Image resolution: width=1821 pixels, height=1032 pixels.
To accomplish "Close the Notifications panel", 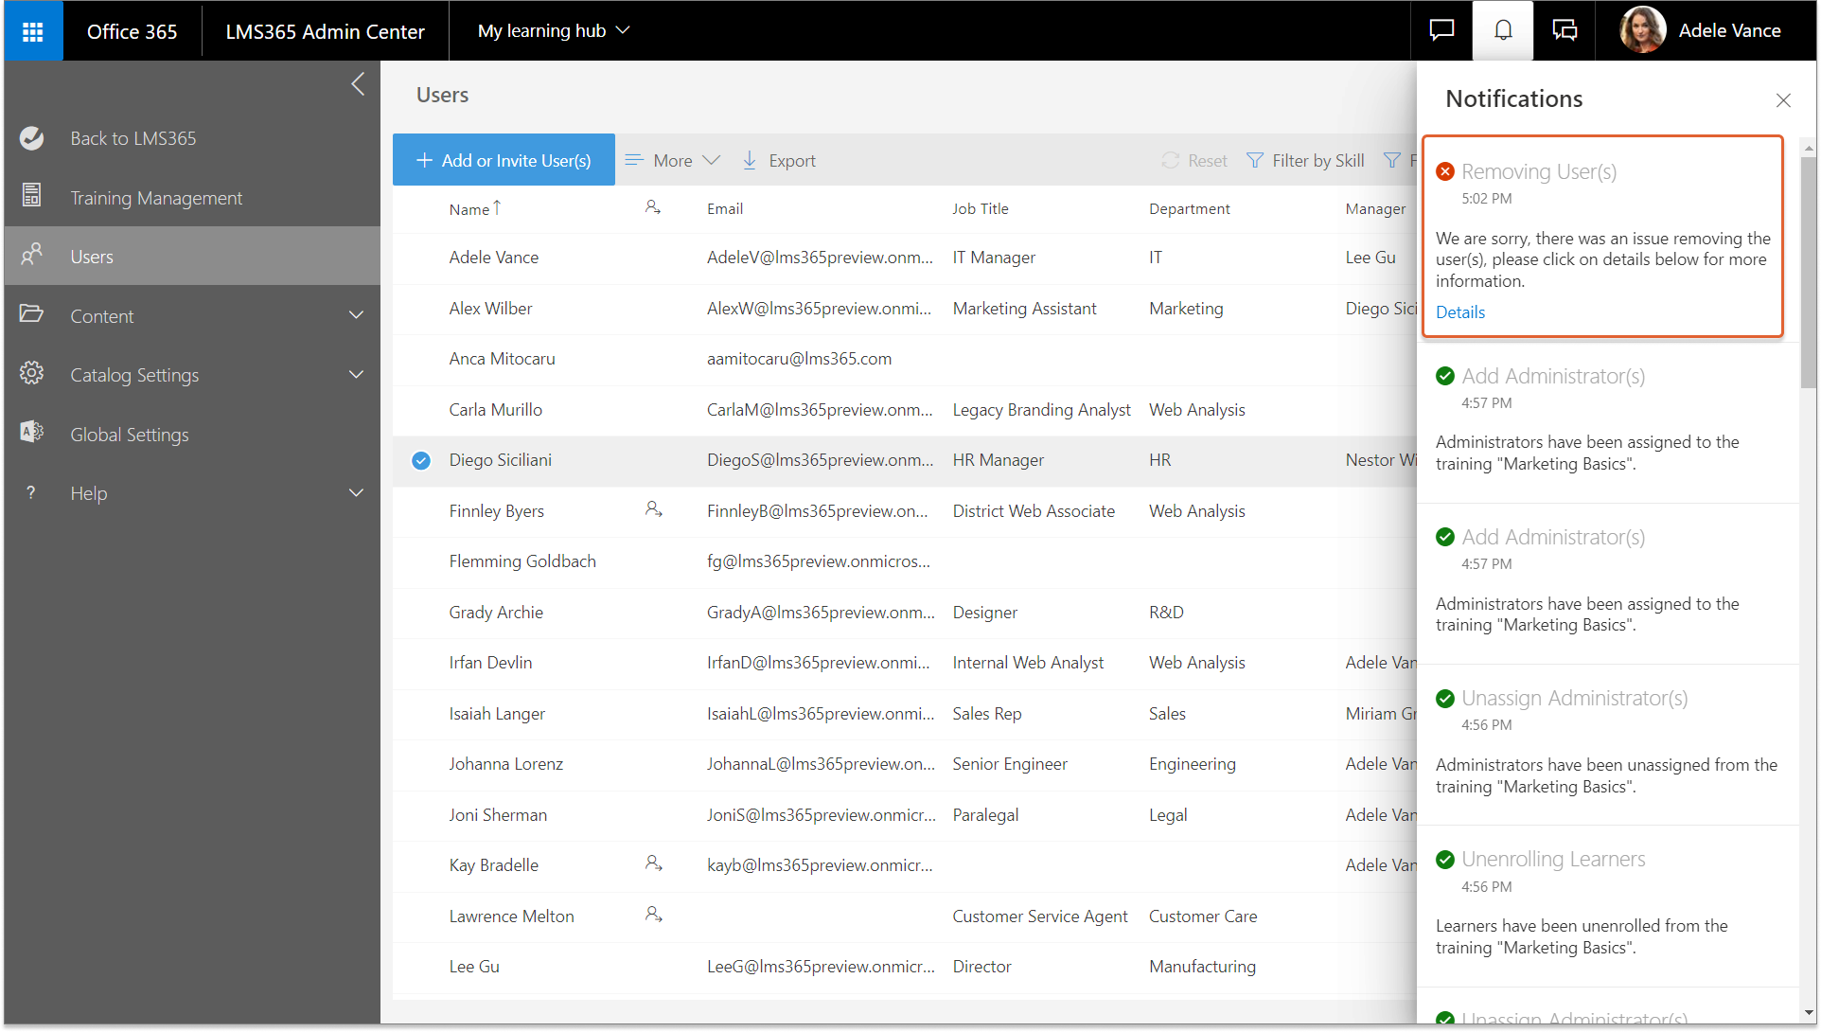I will [1783, 100].
